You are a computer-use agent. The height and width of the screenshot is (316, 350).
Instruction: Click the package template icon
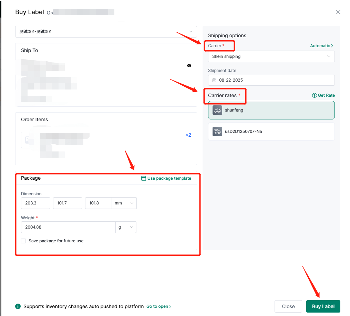tap(144, 178)
